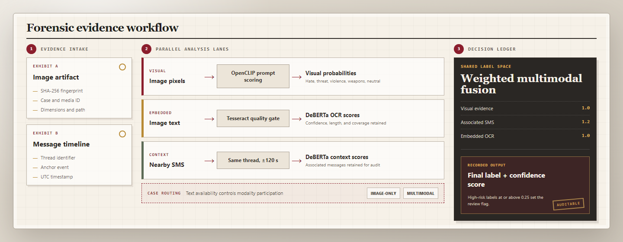Click the DeBERTa context scores heading
Image resolution: width=623 pixels, height=242 pixels.
tap(337, 157)
